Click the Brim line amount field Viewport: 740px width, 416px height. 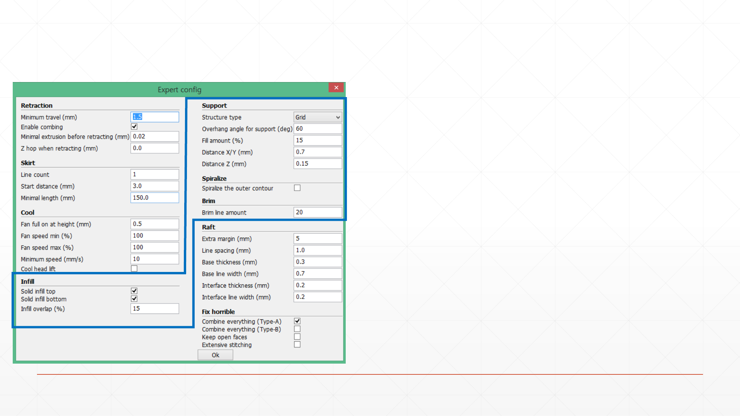click(318, 212)
